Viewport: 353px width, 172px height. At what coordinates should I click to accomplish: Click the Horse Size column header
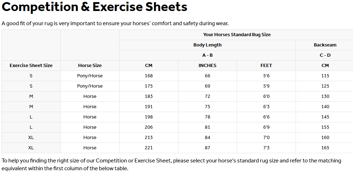pyautogui.click(x=90, y=66)
